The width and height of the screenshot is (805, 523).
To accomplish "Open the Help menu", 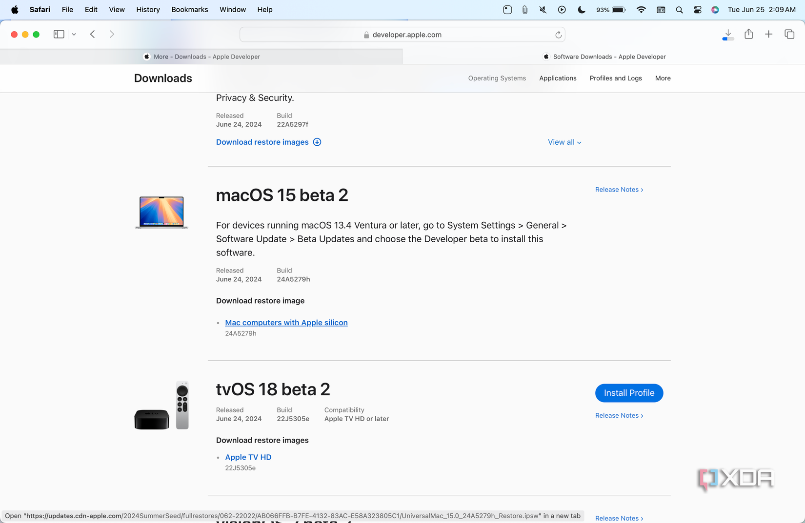I will [x=265, y=10].
